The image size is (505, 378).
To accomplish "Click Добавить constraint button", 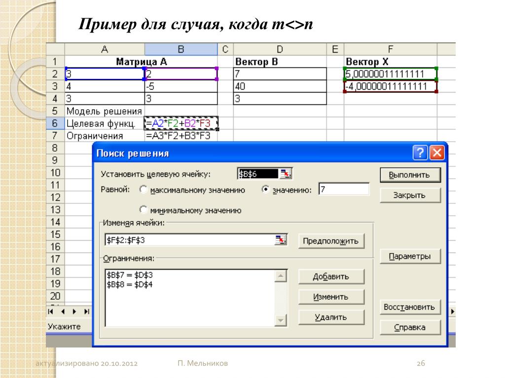I will [x=331, y=277].
